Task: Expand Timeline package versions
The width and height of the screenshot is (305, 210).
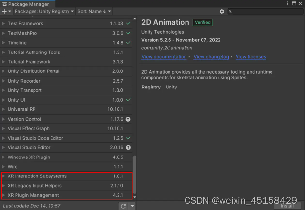Action: [3, 43]
